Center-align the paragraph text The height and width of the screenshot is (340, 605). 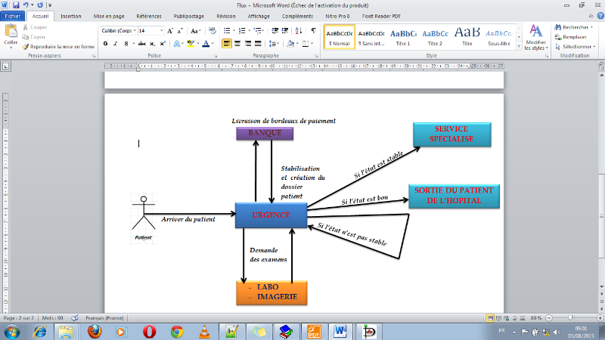238,44
